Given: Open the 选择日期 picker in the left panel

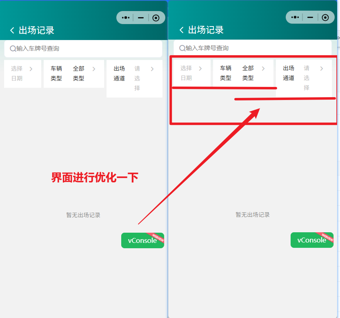Looking at the screenshot, I should [x=22, y=73].
